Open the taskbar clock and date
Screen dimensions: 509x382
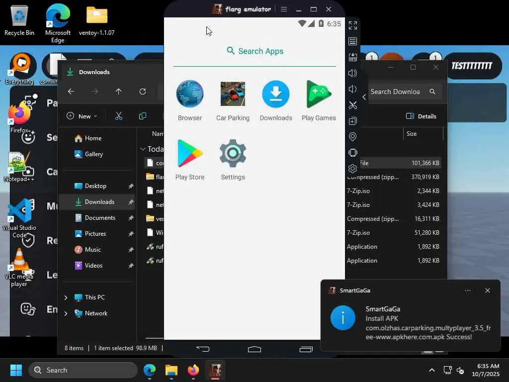[486, 370]
